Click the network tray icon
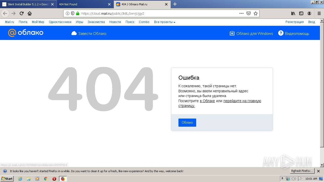This screenshot has height=182, width=324. pos(288,179)
